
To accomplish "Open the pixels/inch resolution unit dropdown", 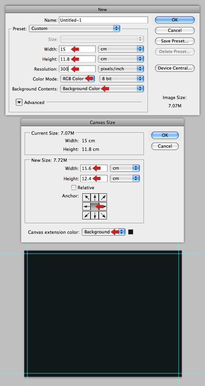I will click(x=121, y=69).
